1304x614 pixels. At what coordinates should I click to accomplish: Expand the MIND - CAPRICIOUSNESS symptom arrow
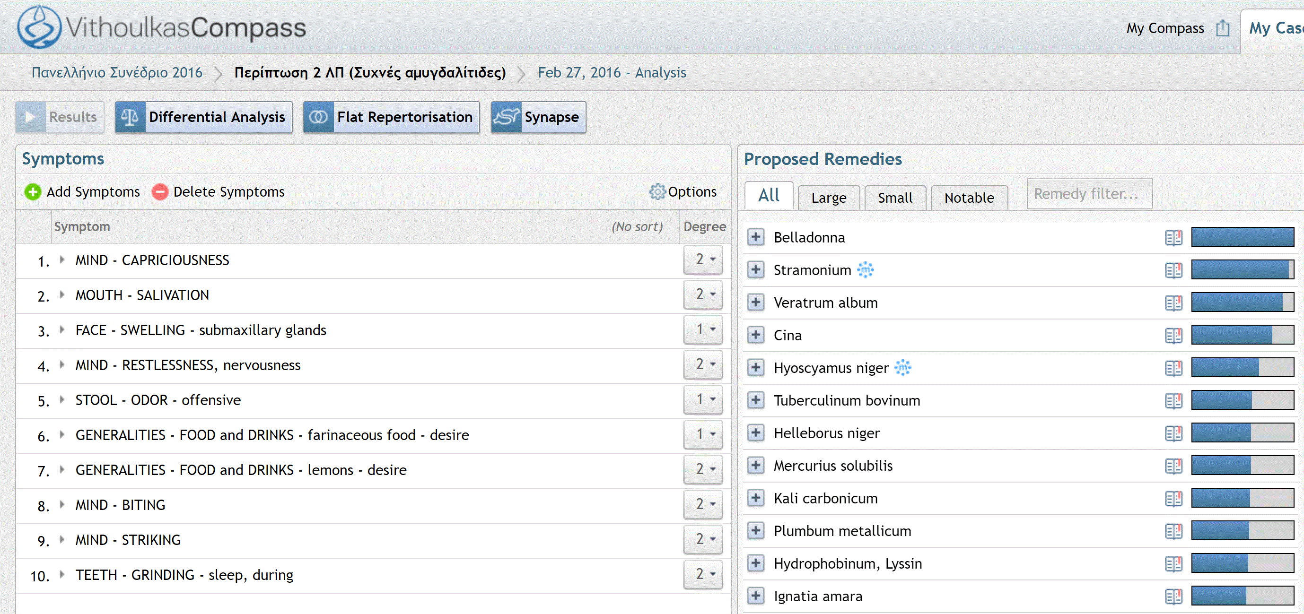[62, 259]
